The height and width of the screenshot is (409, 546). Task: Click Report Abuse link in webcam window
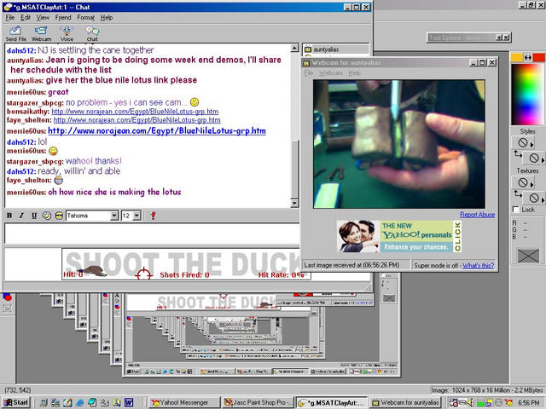[x=477, y=215]
